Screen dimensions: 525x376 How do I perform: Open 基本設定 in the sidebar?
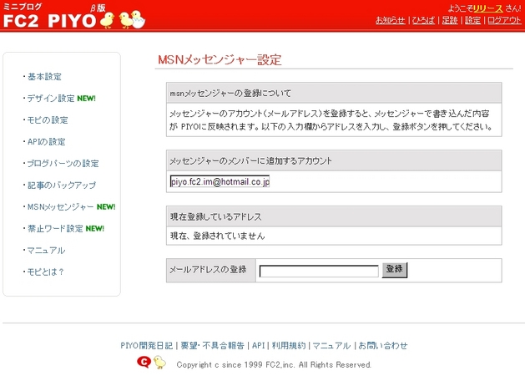[x=44, y=77]
